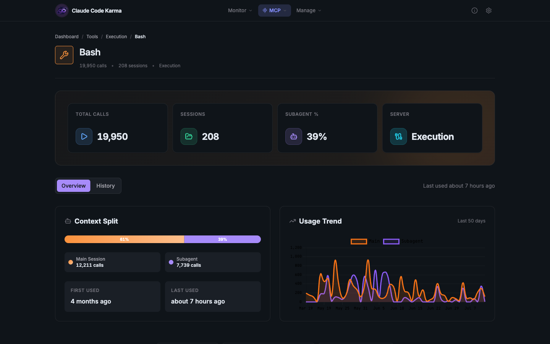Screen dimensions: 550x344
Task: Click the MCP diamond icon in navigation
Action: click(265, 11)
